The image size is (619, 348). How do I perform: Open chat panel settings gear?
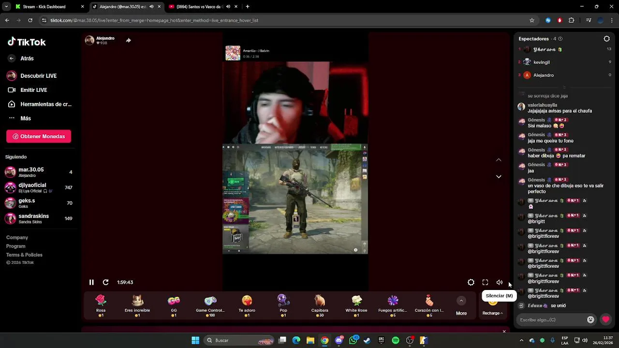click(x=606, y=39)
